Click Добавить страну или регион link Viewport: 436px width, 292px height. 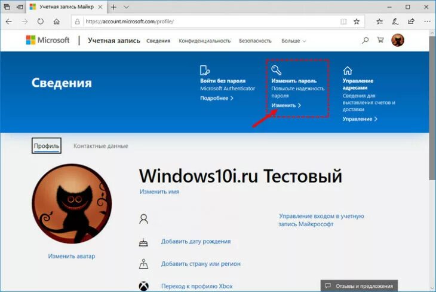click(x=201, y=264)
